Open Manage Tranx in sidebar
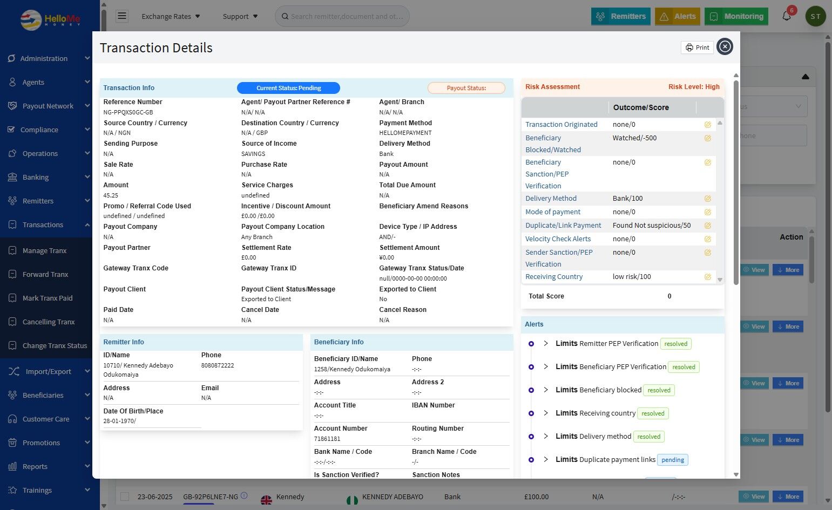832x510 pixels. coord(44,250)
